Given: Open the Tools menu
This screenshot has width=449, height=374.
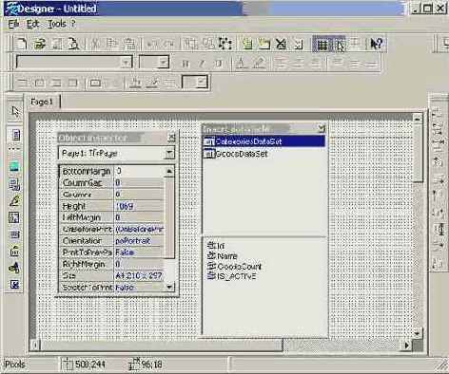Looking at the screenshot, I should pyautogui.click(x=56, y=24).
